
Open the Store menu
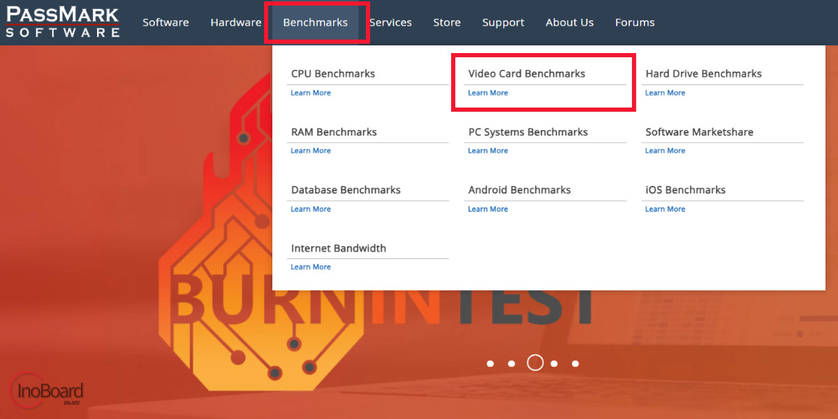click(447, 22)
